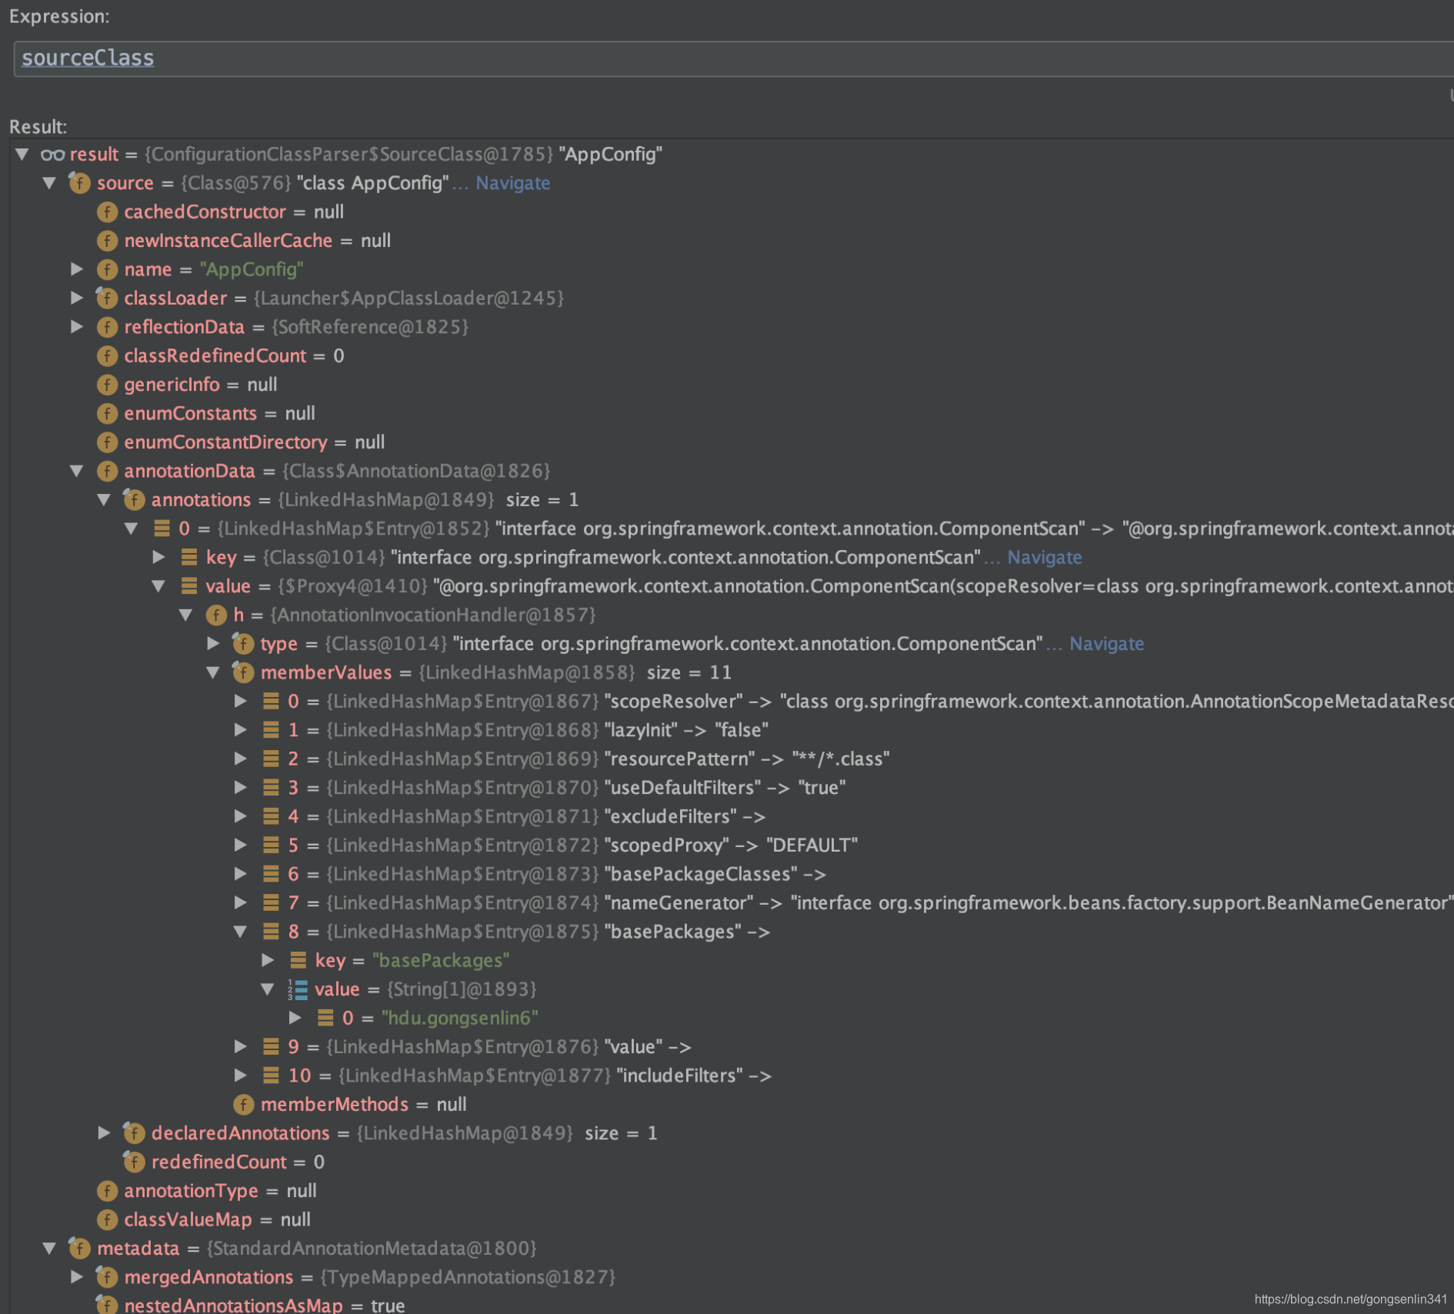Click the field icon of redefinedCount
Screen dimensions: 1454x1314
click(134, 1162)
